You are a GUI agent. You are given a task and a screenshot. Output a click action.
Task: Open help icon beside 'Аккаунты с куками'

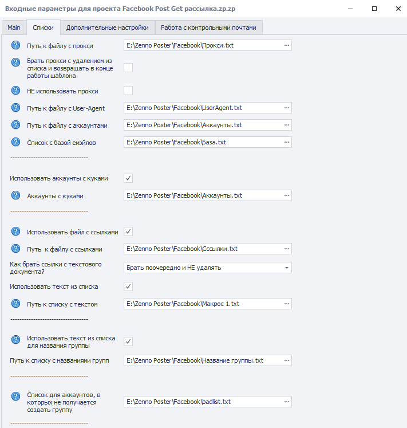click(x=15, y=195)
